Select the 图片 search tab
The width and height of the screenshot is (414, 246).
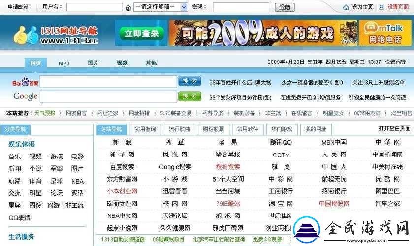point(93,63)
